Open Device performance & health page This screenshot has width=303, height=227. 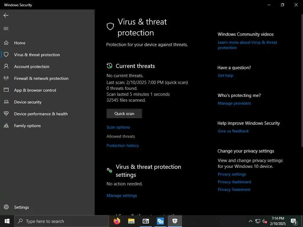[x=41, y=114]
